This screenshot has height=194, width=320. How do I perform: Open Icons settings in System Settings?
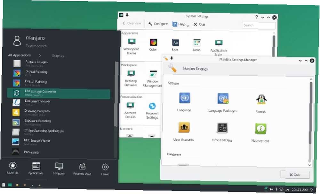tap(197, 45)
